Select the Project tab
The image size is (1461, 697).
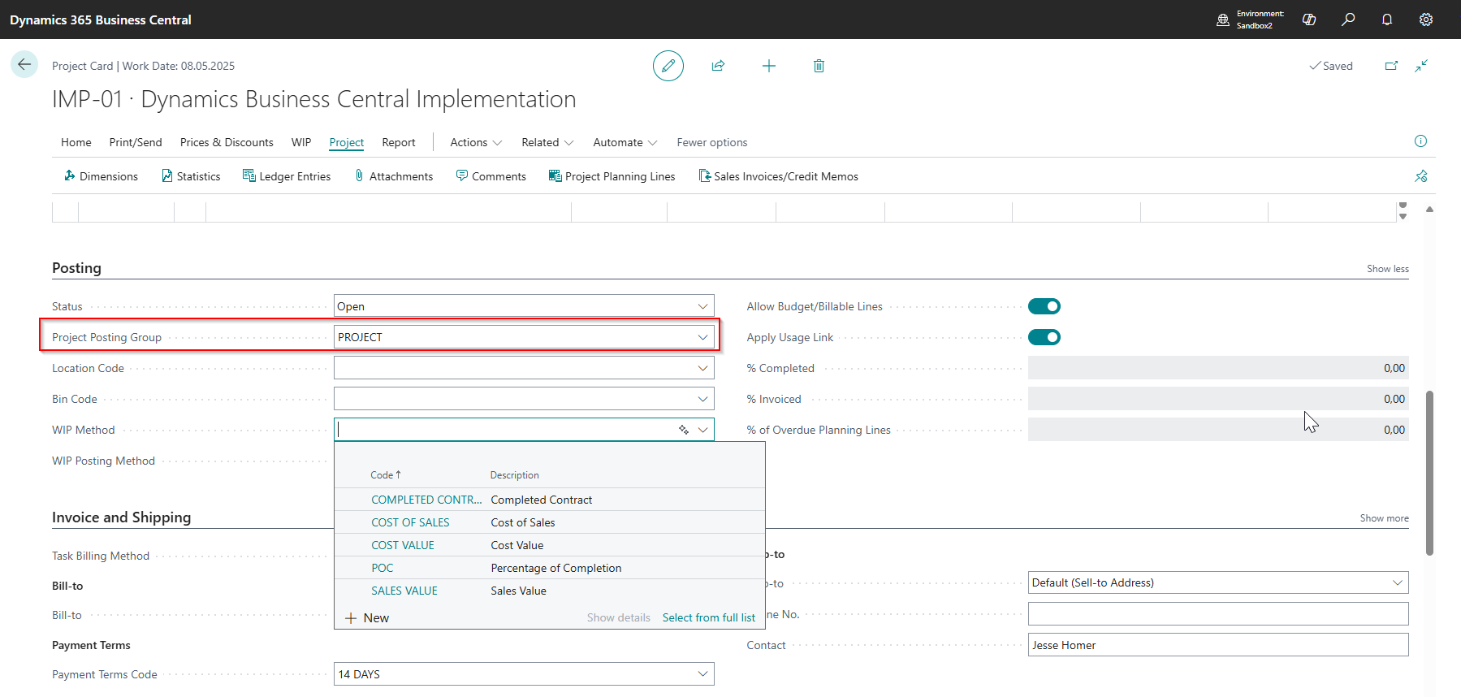point(347,142)
